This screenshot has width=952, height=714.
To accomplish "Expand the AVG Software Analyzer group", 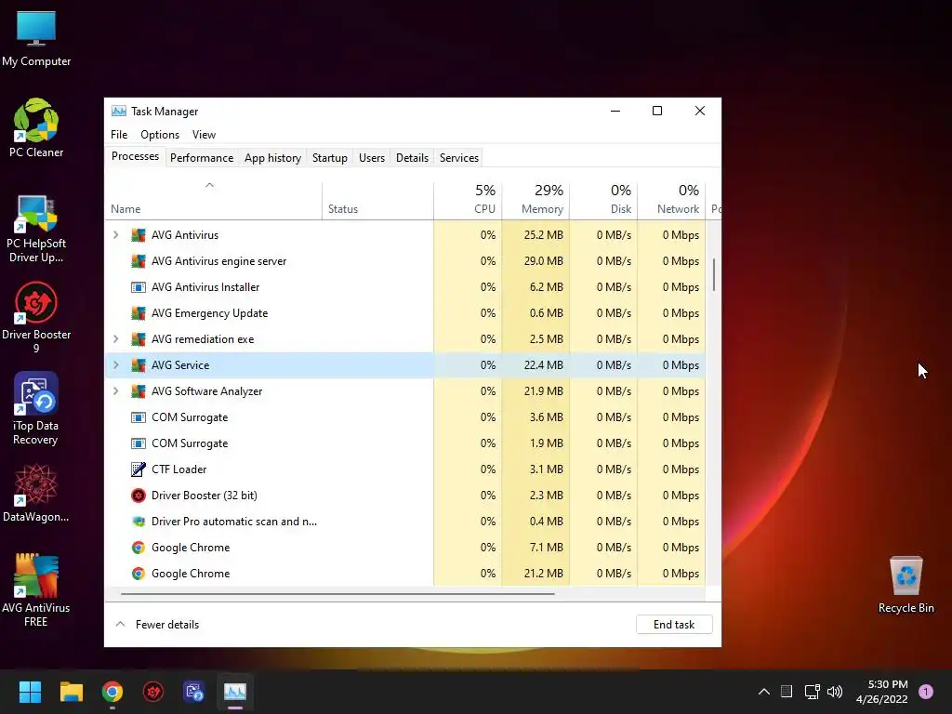I will click(x=115, y=391).
